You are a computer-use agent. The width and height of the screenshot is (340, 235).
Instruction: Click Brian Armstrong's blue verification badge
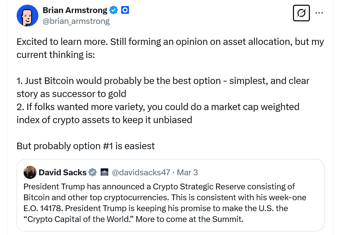(113, 10)
